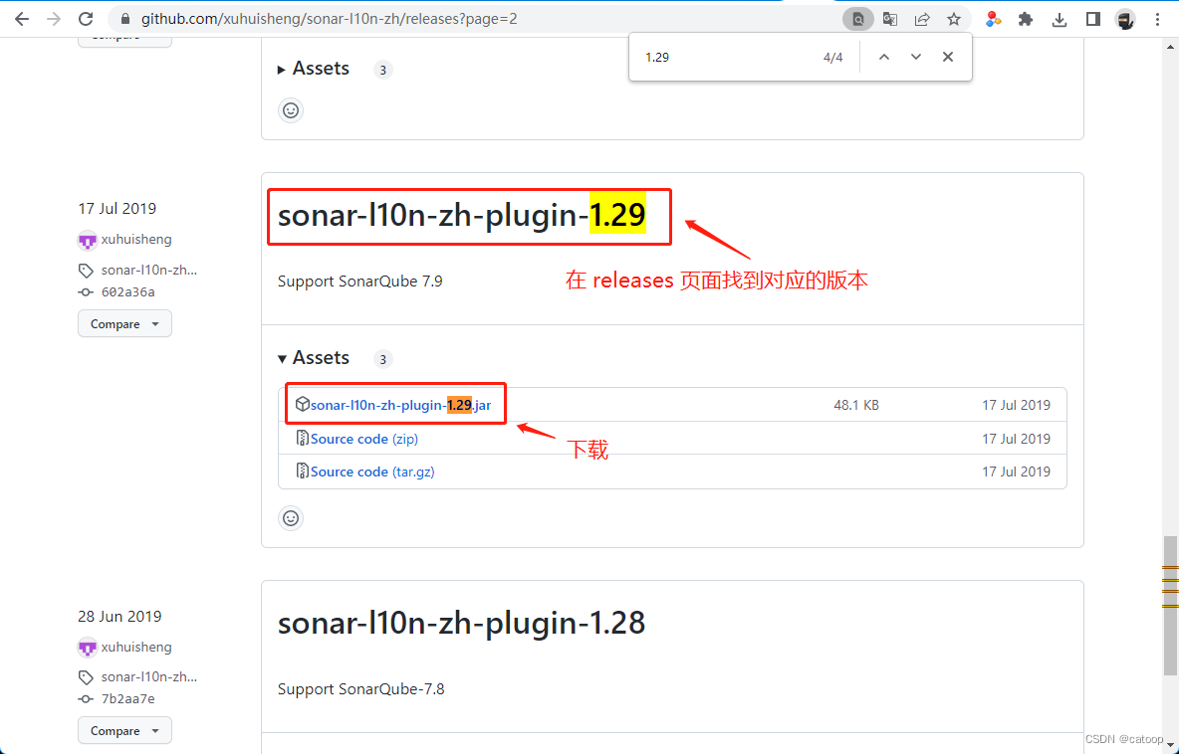This screenshot has width=1179, height=754.
Task: Go back to the previous page
Action: tap(22, 19)
